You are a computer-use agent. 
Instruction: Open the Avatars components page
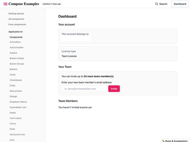coord(14,53)
